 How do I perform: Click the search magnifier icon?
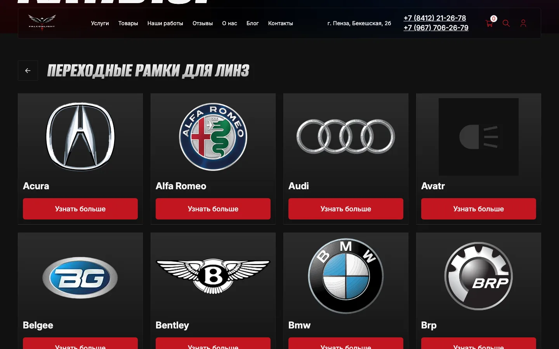tap(506, 23)
